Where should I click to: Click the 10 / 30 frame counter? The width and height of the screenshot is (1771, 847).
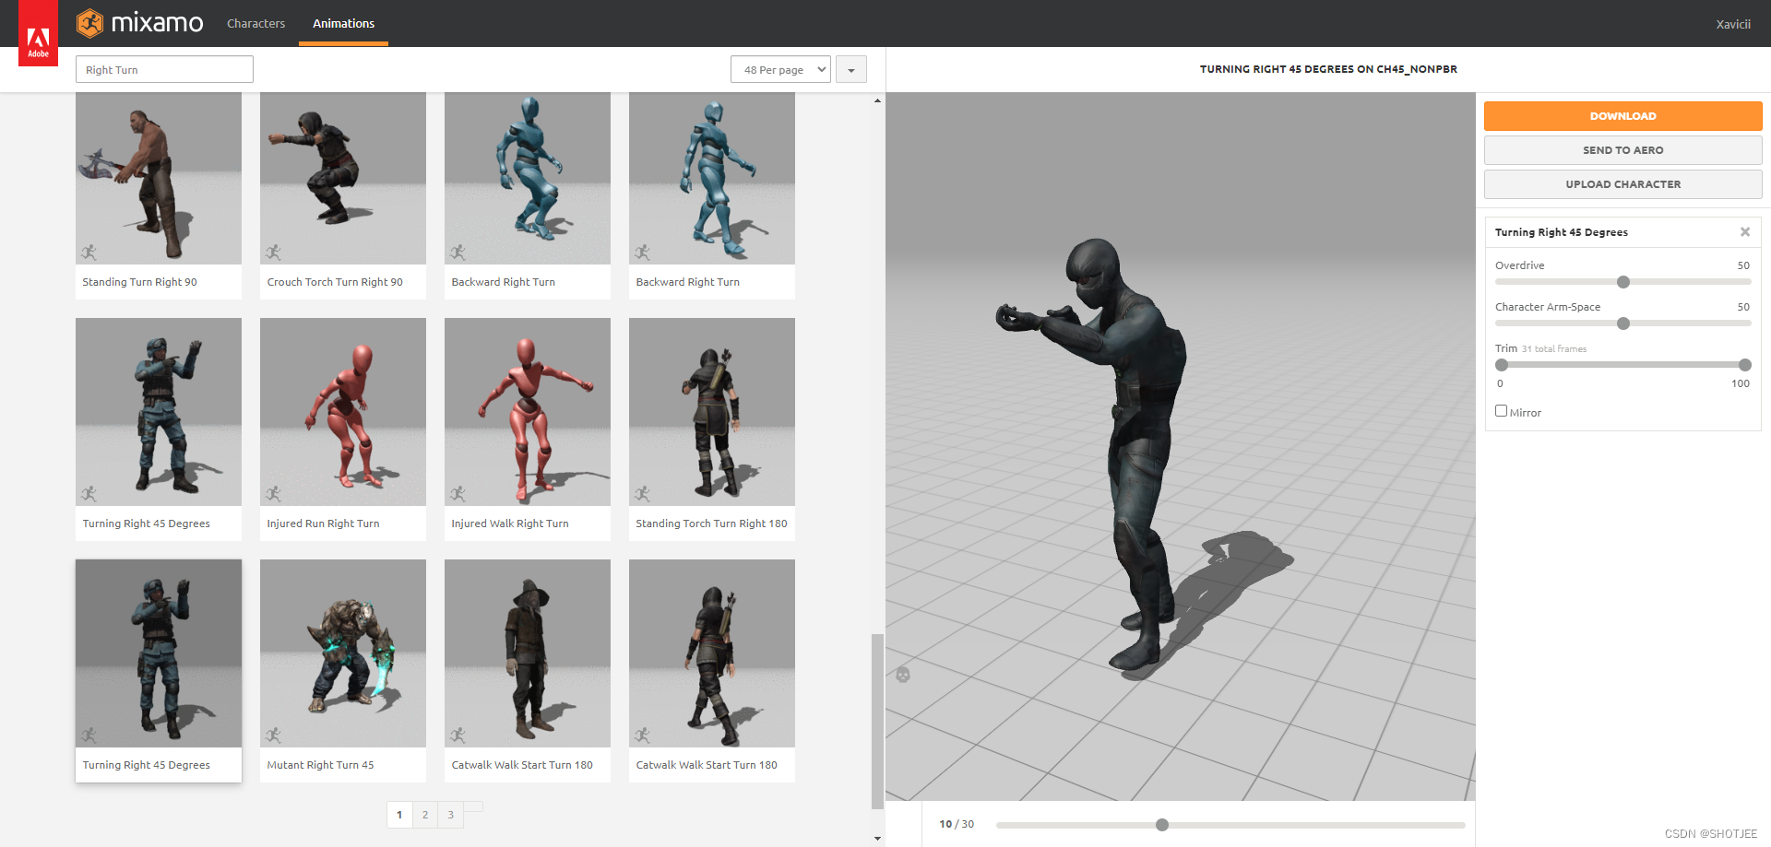(x=957, y=824)
